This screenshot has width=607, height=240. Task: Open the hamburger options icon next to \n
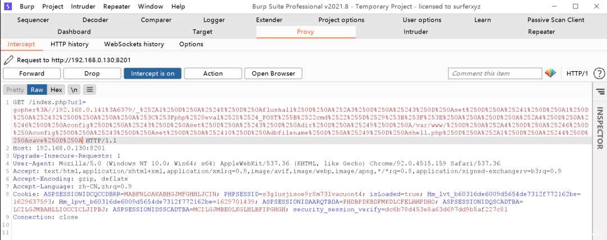point(89,90)
